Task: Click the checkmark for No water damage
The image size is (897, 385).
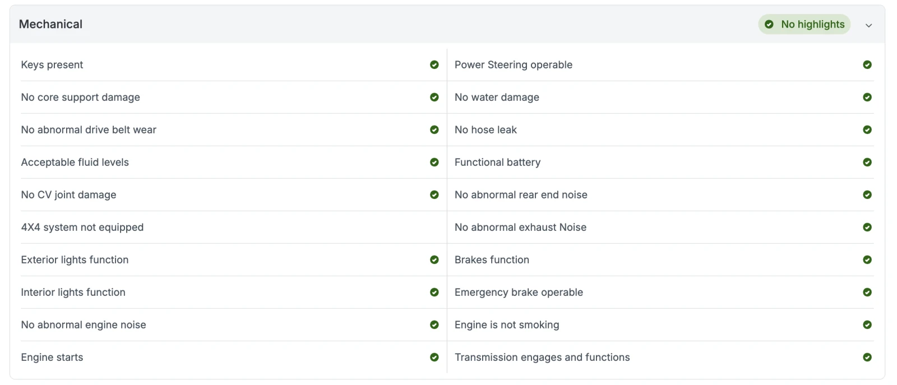Action: 867,98
